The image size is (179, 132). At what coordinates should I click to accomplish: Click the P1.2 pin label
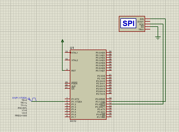pyautogui.click(x=74, y=104)
